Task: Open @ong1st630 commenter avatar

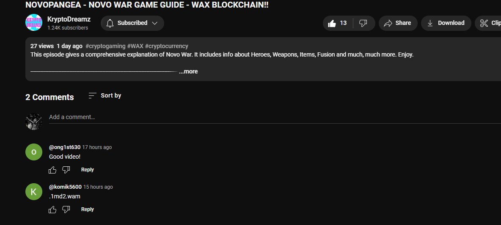Action: pos(33,152)
